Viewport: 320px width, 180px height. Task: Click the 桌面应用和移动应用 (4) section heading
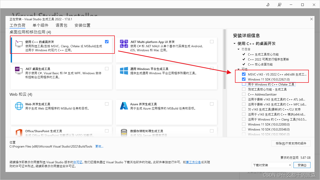[30, 32]
